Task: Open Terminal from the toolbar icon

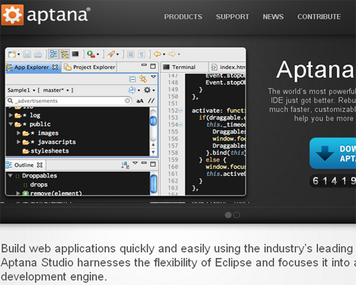Action: tap(75, 54)
